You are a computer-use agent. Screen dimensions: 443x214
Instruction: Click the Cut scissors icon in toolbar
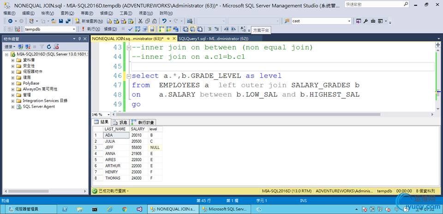(139, 21)
